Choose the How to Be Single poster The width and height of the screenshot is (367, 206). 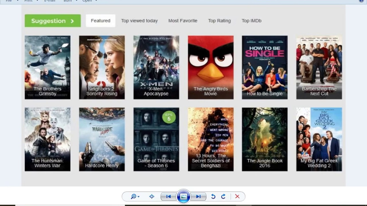(x=265, y=68)
